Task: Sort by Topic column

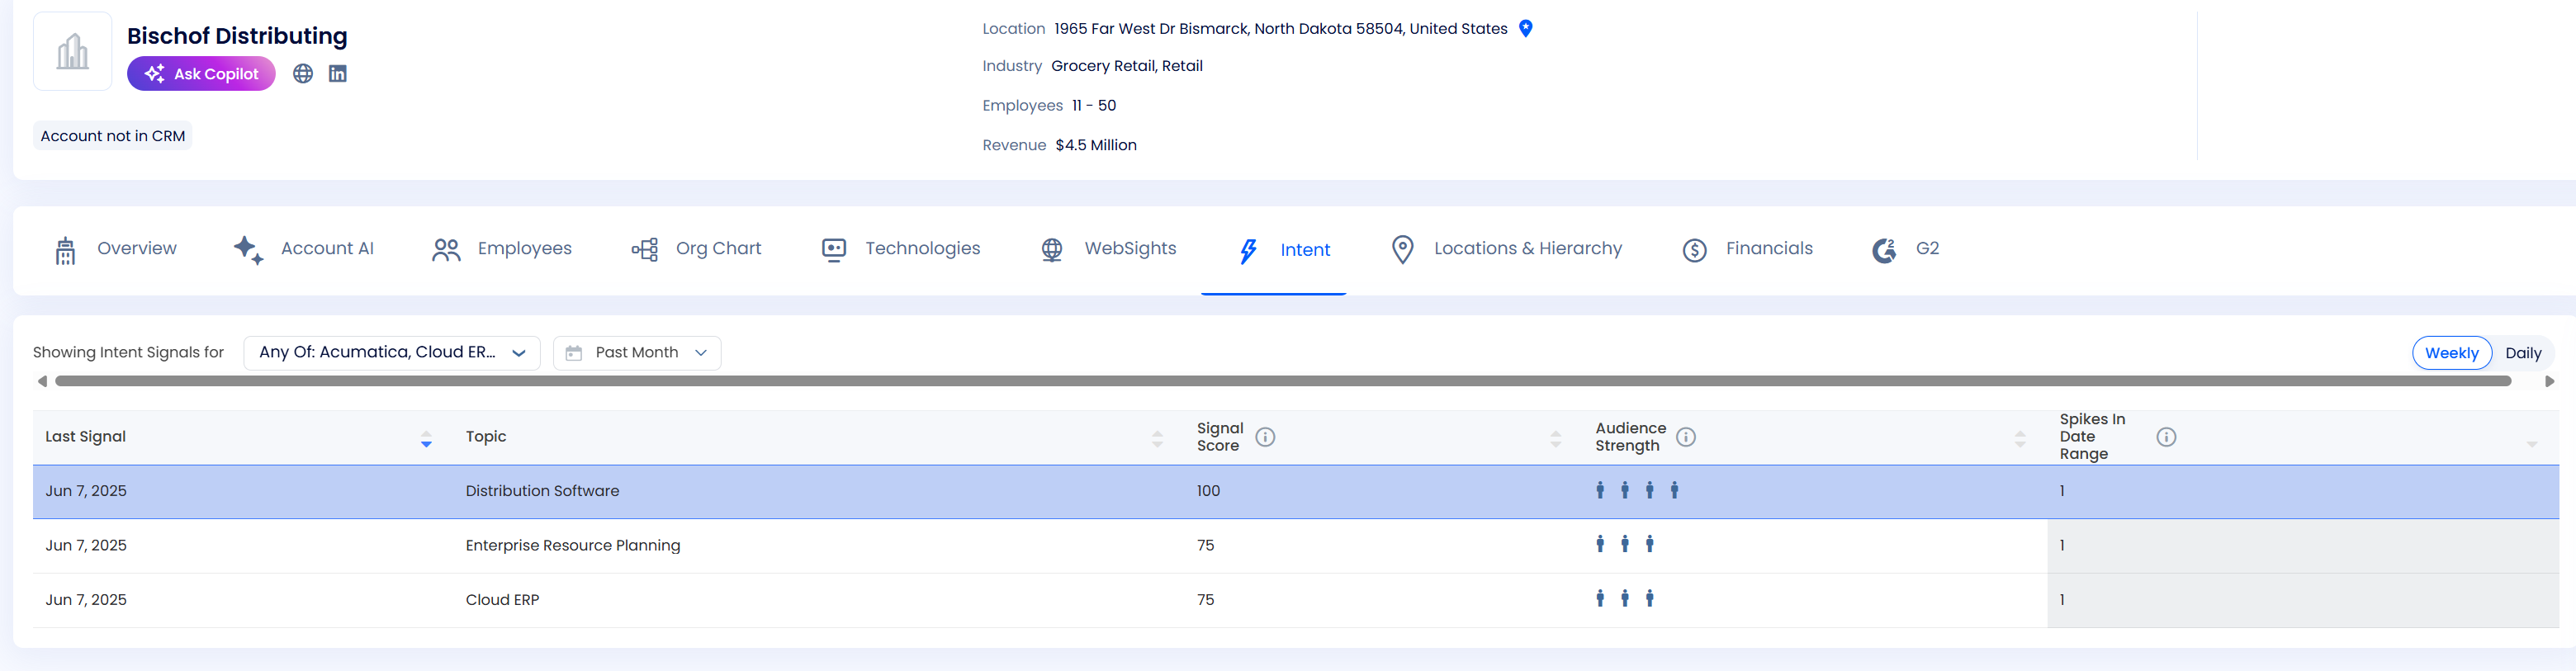Action: pos(1157,438)
